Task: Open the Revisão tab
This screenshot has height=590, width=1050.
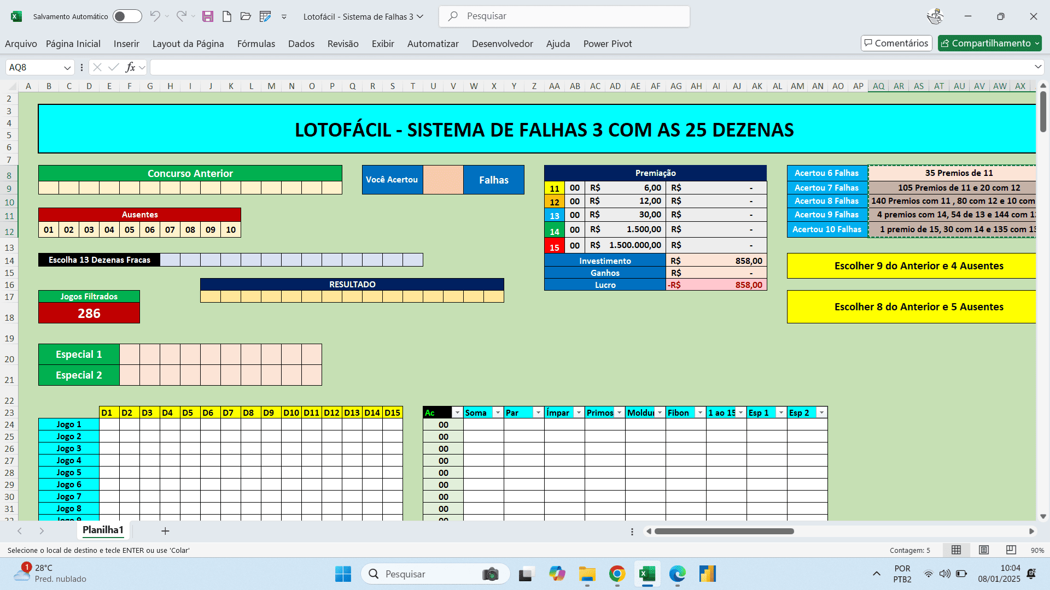Action: 343,44
